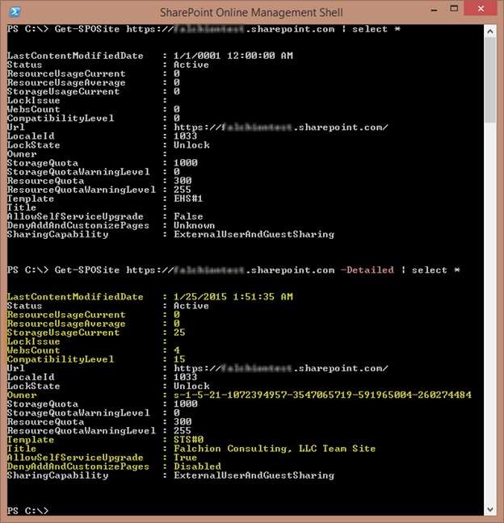This screenshot has height=523, width=504.
Task: Click the 'False' AllowSelfServiceUpgrade value
Action: (188, 216)
